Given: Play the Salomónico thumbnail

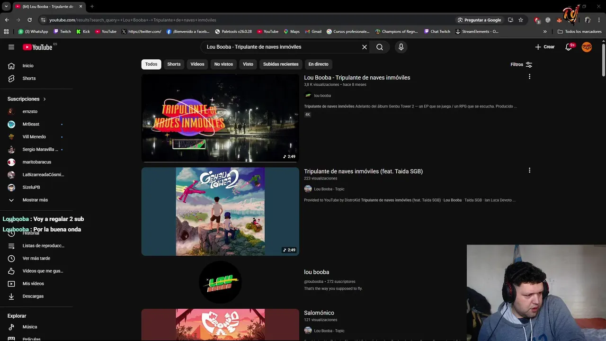Looking at the screenshot, I should click(x=220, y=325).
